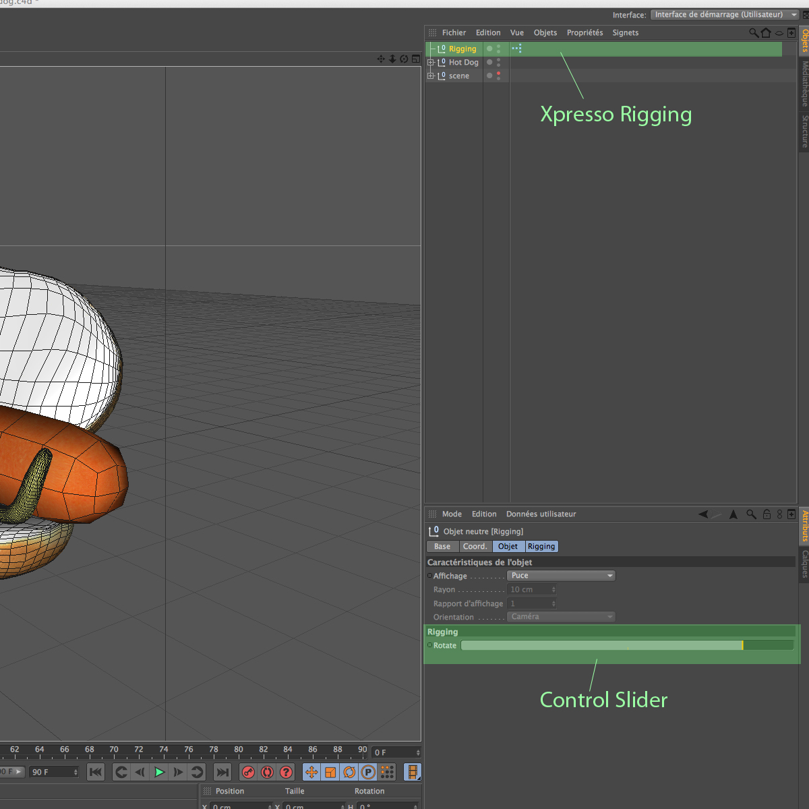
Task: Open the Données utilisateur menu
Action: pyautogui.click(x=541, y=514)
